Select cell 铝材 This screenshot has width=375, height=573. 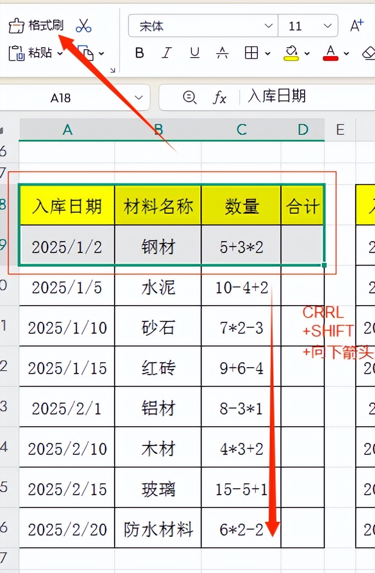158,407
